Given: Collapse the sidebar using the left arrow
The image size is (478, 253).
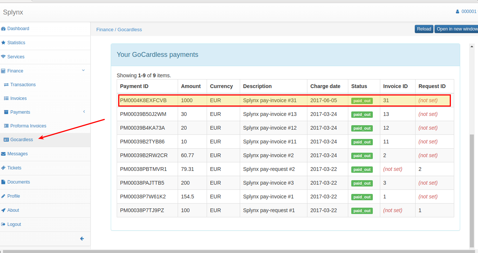Looking at the screenshot, I should (82, 239).
